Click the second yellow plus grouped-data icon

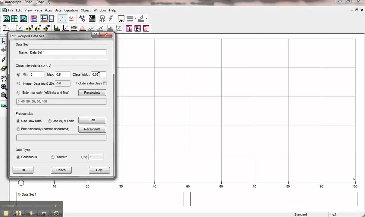(x=37, y=28)
